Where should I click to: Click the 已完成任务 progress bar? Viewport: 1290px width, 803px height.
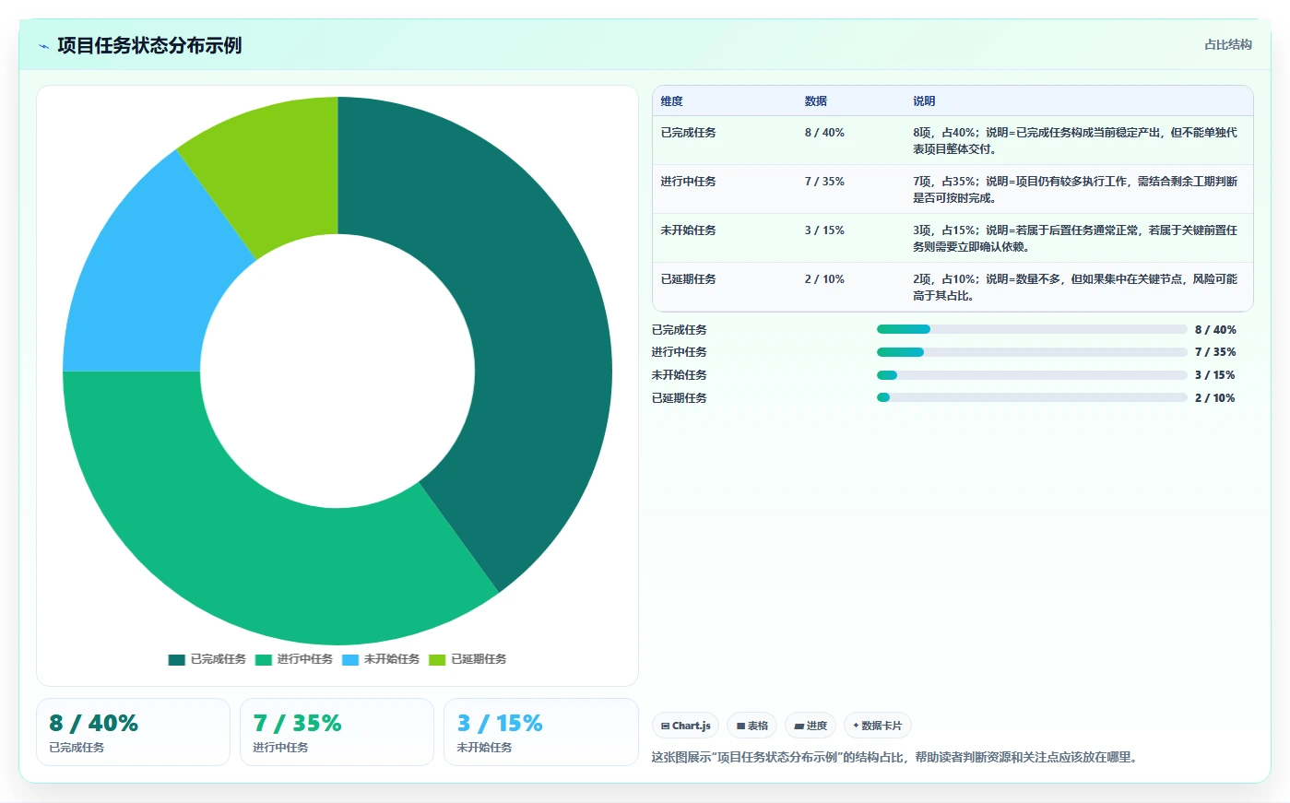point(1032,329)
